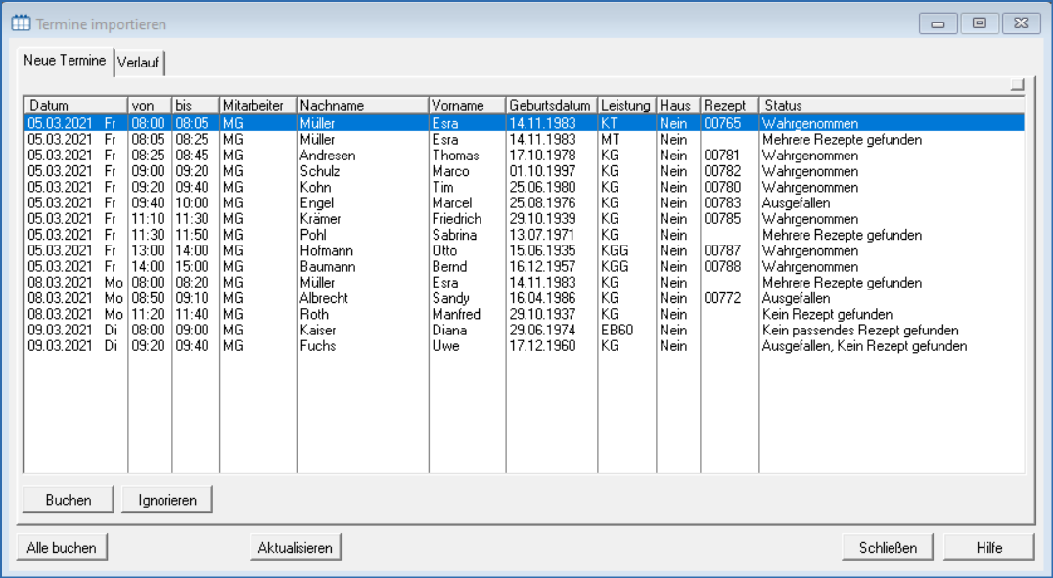
Task: Select the Neue Termine tab
Action: [x=64, y=60]
